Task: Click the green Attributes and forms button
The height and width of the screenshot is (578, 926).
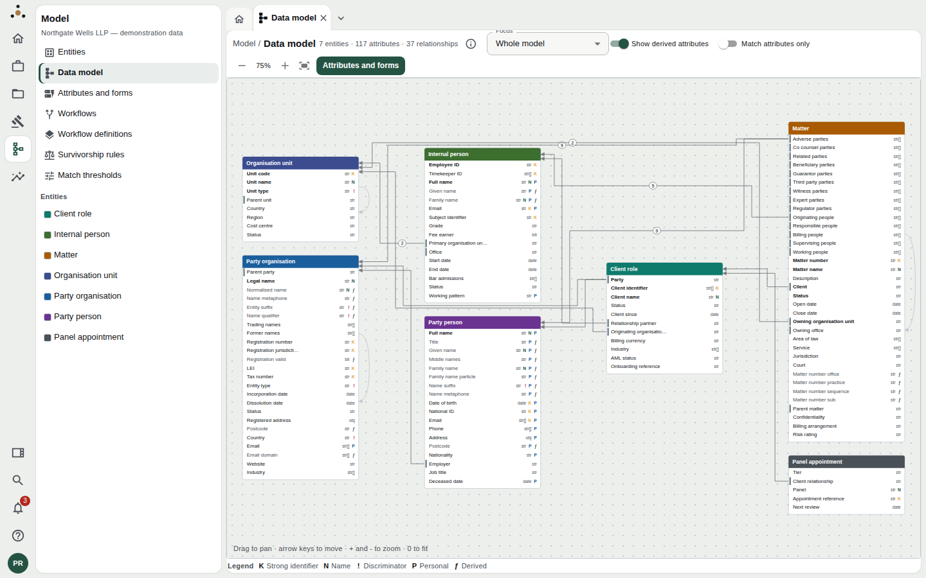Action: coord(361,66)
